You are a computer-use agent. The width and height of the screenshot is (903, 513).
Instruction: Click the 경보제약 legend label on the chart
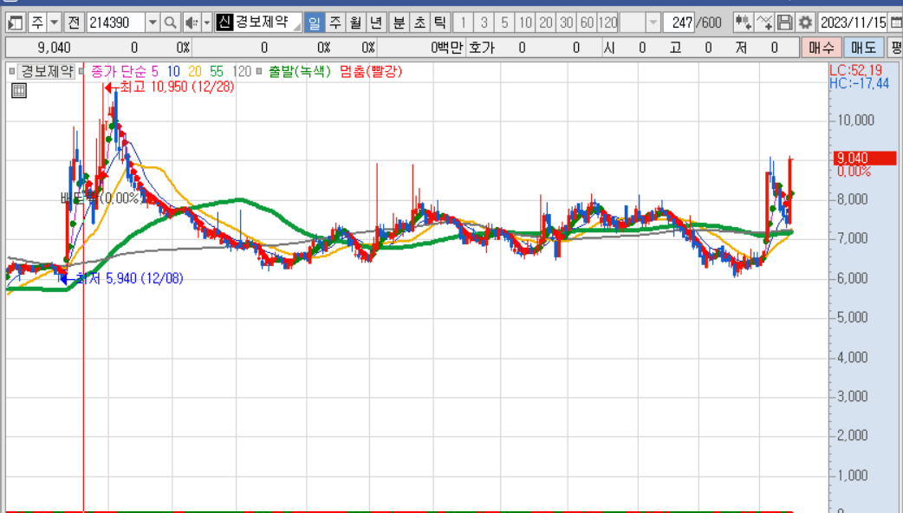pyautogui.click(x=47, y=71)
